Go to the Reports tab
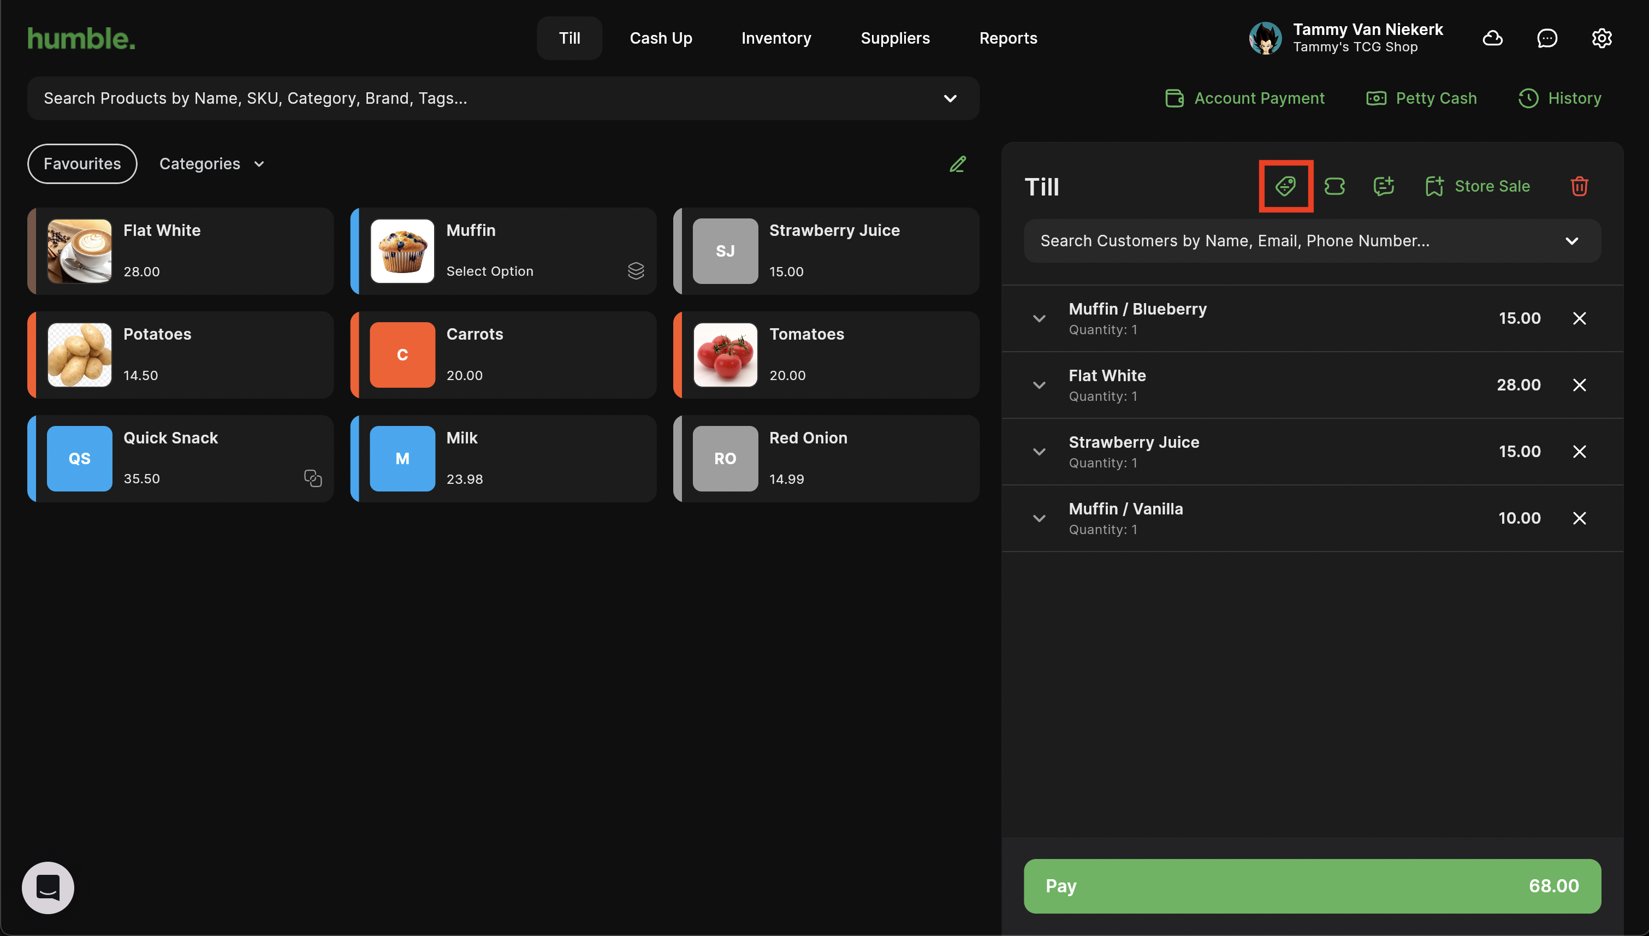This screenshot has height=936, width=1649. tap(1007, 39)
